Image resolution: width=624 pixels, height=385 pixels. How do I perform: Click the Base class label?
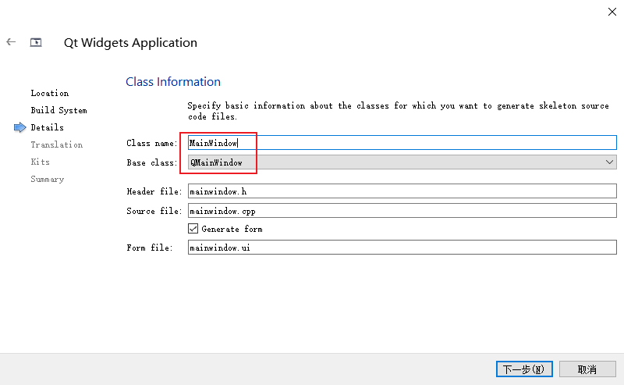(x=152, y=162)
